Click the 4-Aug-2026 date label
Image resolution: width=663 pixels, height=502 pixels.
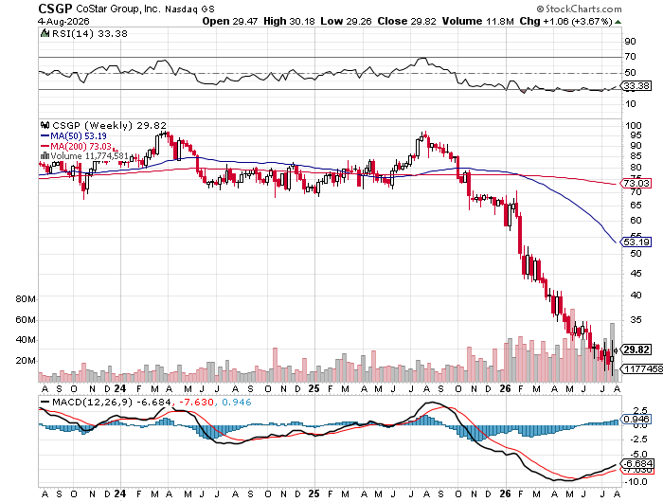click(x=63, y=21)
